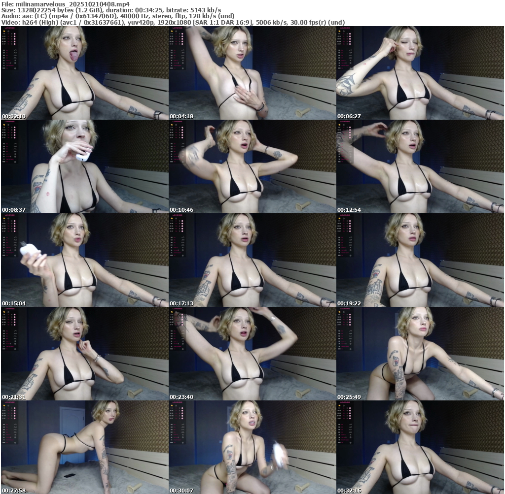This screenshot has width=505, height=494.
Task: Select the thumbnail at 00:10:46
Action: tap(252, 166)
